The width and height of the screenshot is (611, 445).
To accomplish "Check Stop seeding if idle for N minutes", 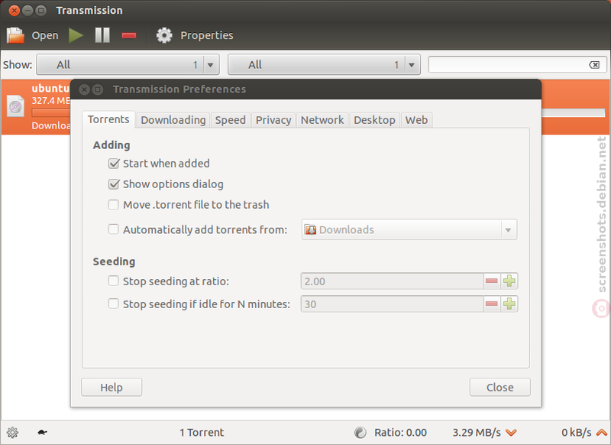I will tap(113, 304).
